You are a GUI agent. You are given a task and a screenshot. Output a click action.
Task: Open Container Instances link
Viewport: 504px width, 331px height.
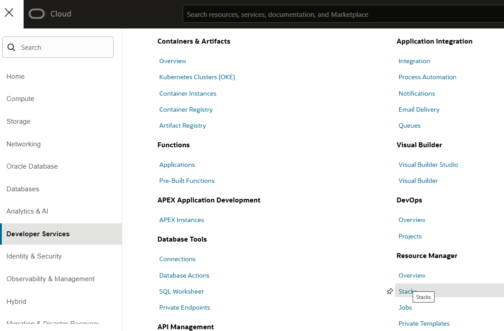pyautogui.click(x=188, y=93)
